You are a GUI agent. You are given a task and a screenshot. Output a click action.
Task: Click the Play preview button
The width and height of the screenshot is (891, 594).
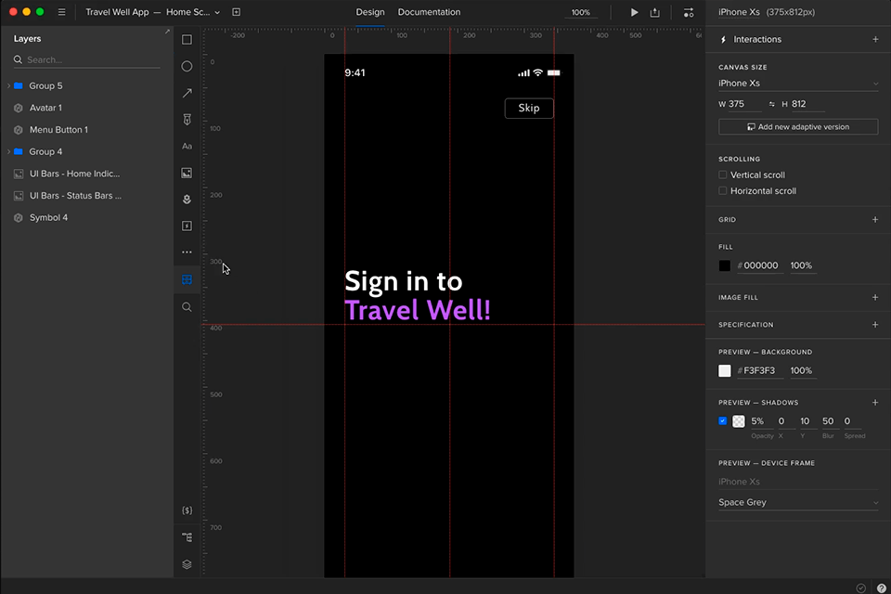point(634,13)
